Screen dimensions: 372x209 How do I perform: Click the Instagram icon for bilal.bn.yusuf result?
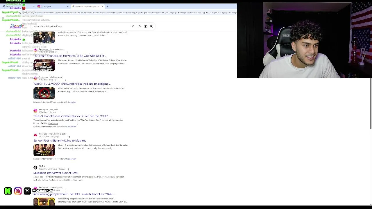35,78
